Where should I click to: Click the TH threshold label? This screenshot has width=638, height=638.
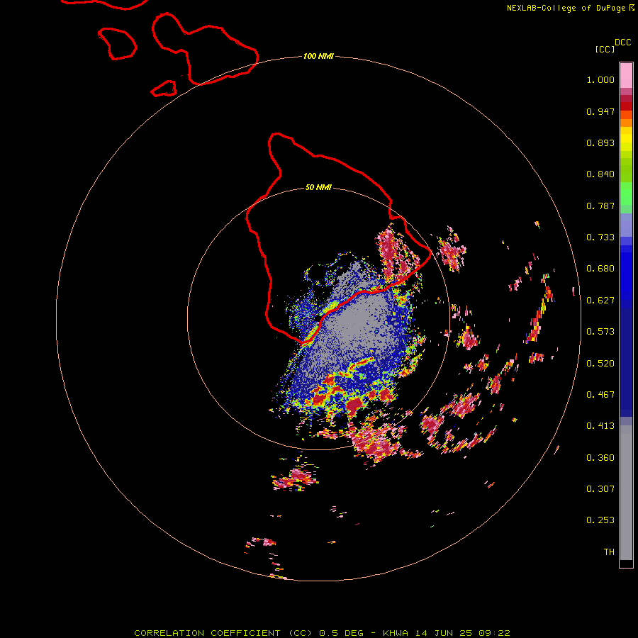pyautogui.click(x=609, y=552)
